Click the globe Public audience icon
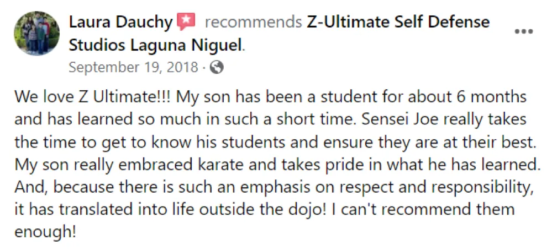Screen dimensions: 552x251 pos(217,68)
